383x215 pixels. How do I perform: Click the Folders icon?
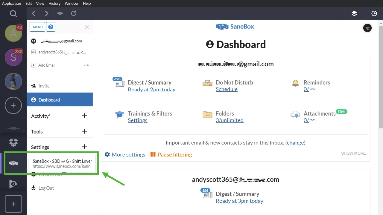click(x=207, y=114)
